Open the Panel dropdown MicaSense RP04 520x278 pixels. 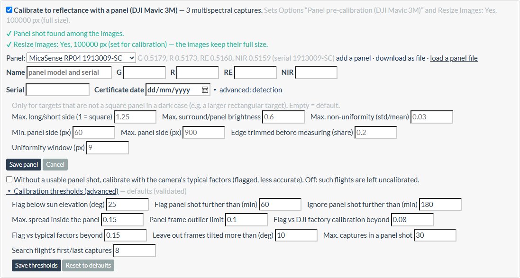click(81, 58)
